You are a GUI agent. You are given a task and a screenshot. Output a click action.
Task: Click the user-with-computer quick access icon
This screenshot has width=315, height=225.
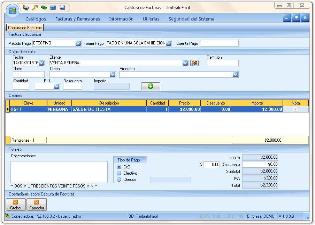pos(26,8)
